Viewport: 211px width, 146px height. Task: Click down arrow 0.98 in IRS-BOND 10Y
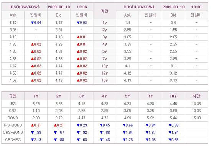tap(173, 125)
